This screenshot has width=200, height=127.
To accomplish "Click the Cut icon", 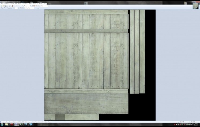I will click(x=9, y=6).
